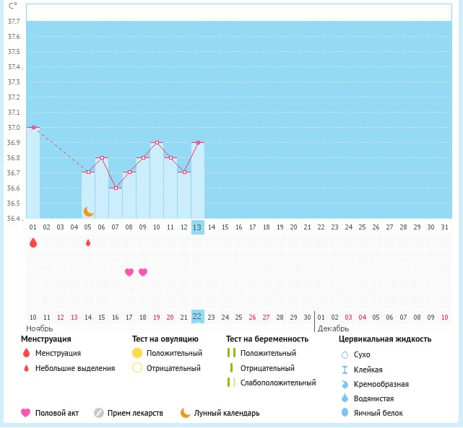Click the orange lunar calendar legend icon
Screen dimensions: 463x428
[x=185, y=413]
